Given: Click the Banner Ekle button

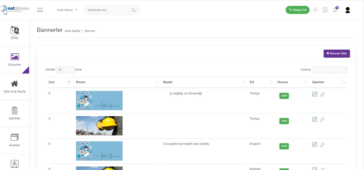Looking at the screenshot, I should point(337,53).
